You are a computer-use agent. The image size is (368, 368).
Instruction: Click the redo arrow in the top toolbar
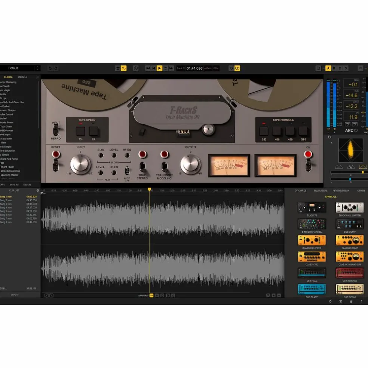[x=56, y=68]
